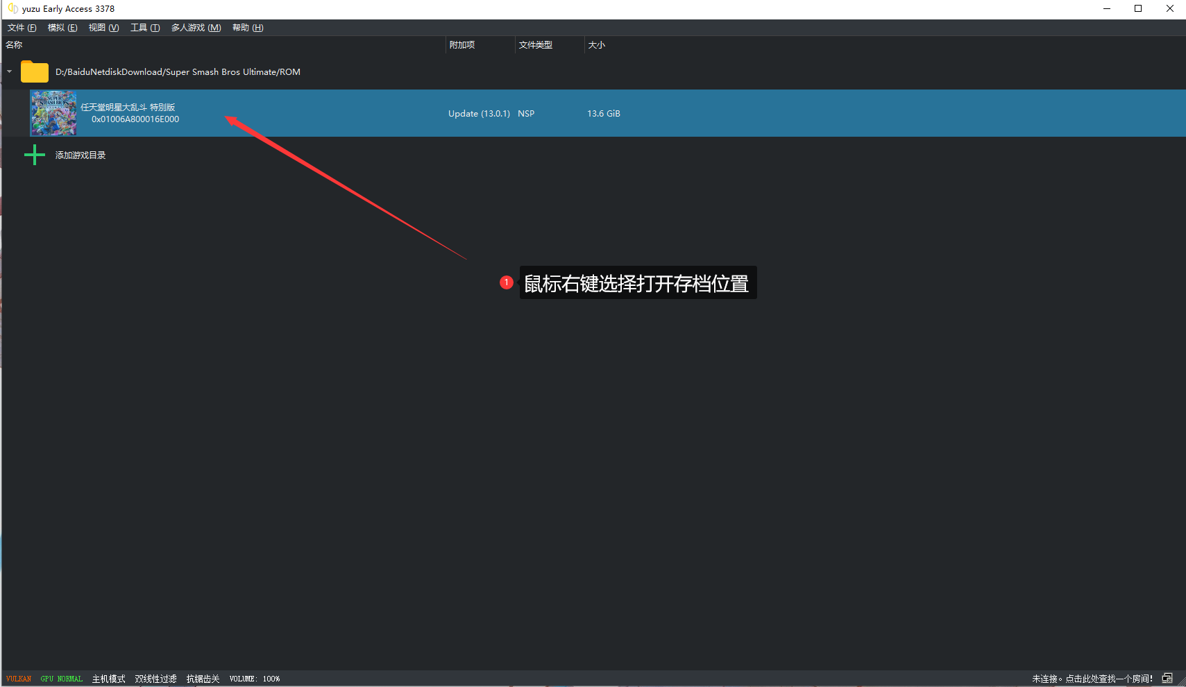
Task: Toggle 主机模式 docked mode button
Action: [x=109, y=679]
